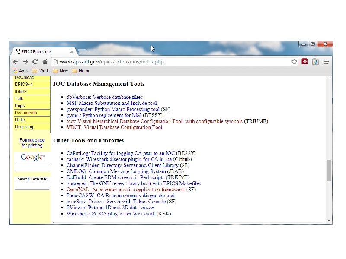This screenshot has width=346, height=259.
Task: Minimize the Chrome window
Action: tap(304, 44)
